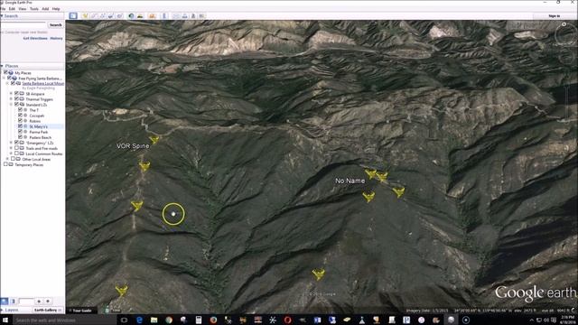The width and height of the screenshot is (578, 325).
Task: Open the Tour Guide tab
Action: [82, 311]
